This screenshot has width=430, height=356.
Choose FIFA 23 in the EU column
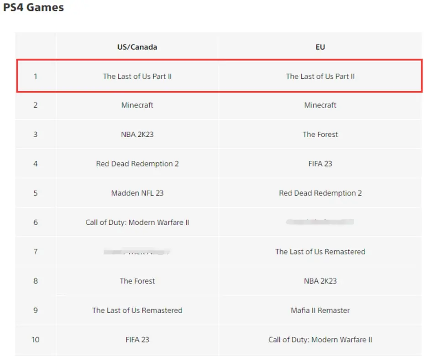click(x=320, y=164)
